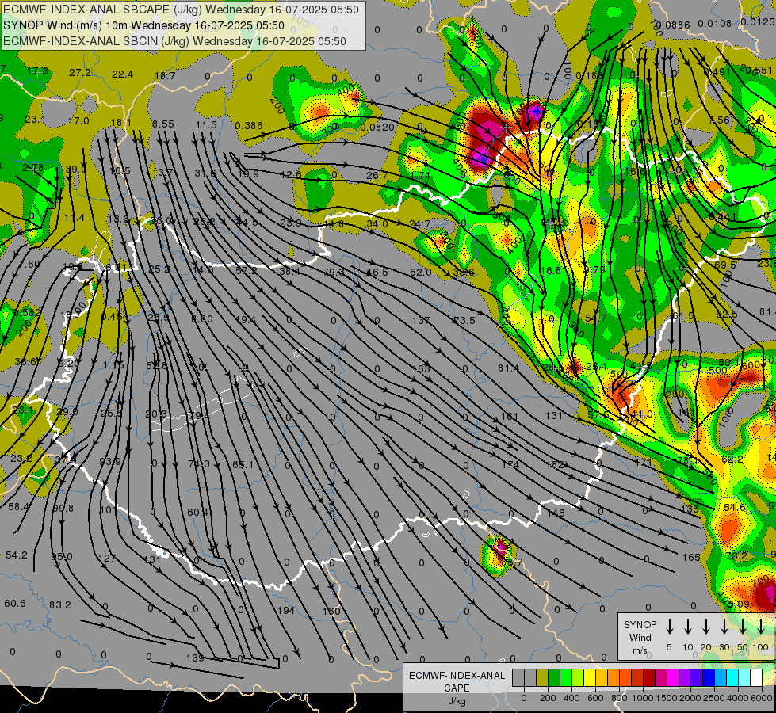This screenshot has width=776, height=713.
Task: Click the 24.7 value on the map
Action: click(x=419, y=224)
